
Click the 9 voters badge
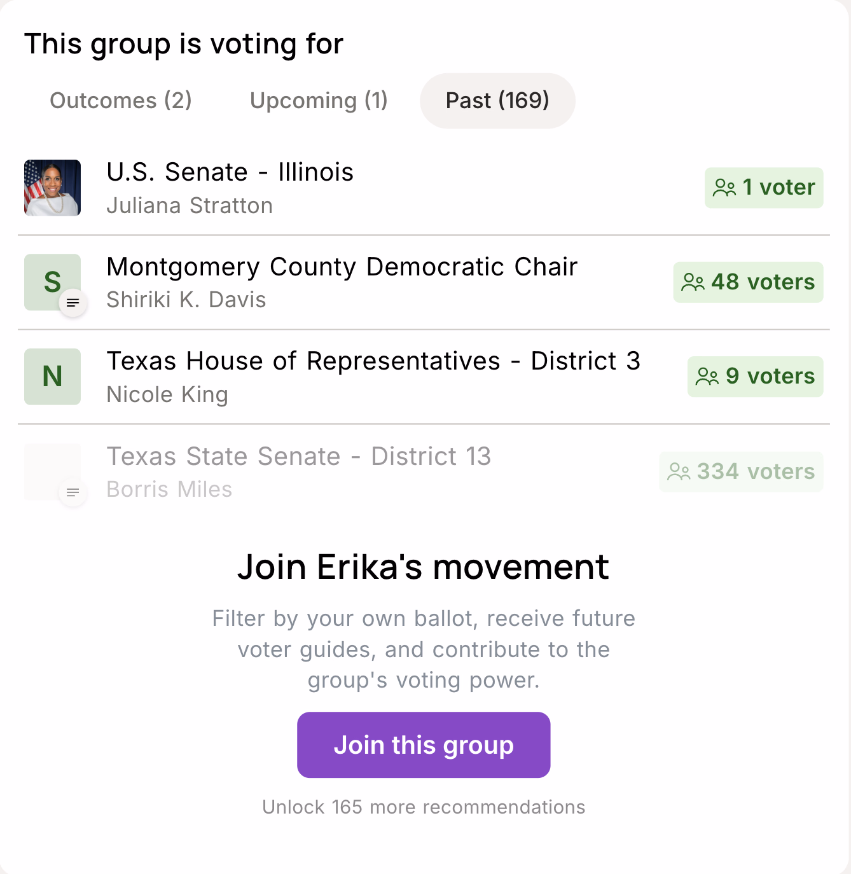(755, 376)
